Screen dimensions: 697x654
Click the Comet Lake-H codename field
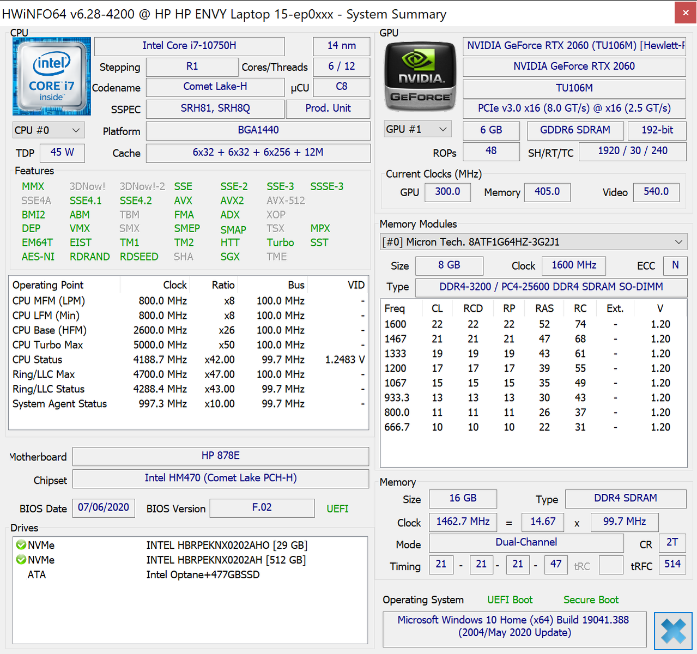pos(215,87)
